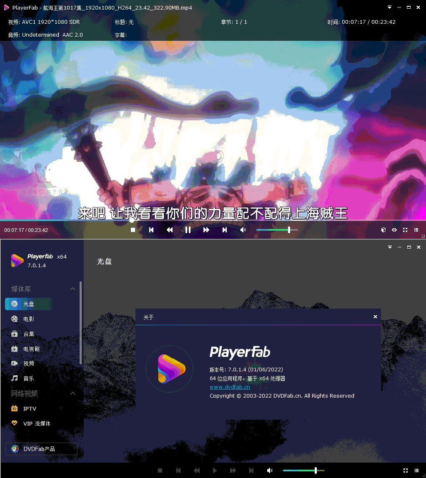This screenshot has width=426, height=478.
Task: Select 光盘 (Disc) in the sidebar
Action: tap(29, 304)
